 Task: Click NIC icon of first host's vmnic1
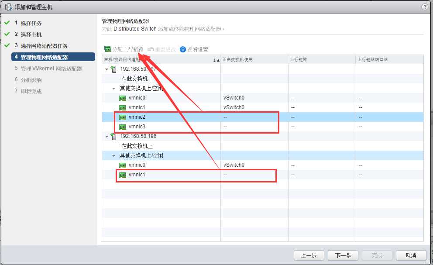pyautogui.click(x=122, y=108)
